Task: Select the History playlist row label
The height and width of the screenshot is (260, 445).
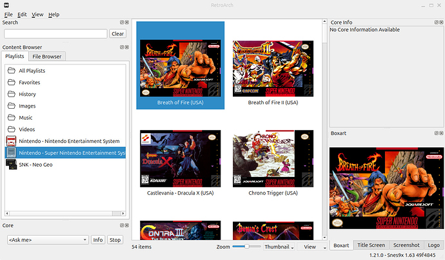Action: pos(27,94)
